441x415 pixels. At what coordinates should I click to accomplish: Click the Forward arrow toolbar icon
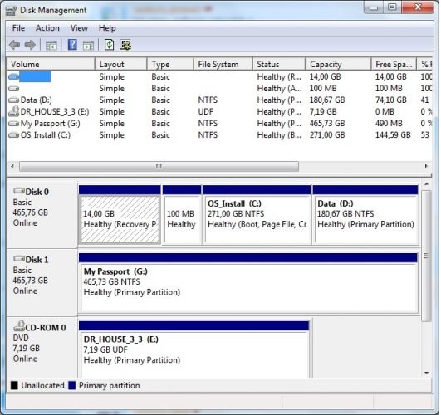coord(30,45)
